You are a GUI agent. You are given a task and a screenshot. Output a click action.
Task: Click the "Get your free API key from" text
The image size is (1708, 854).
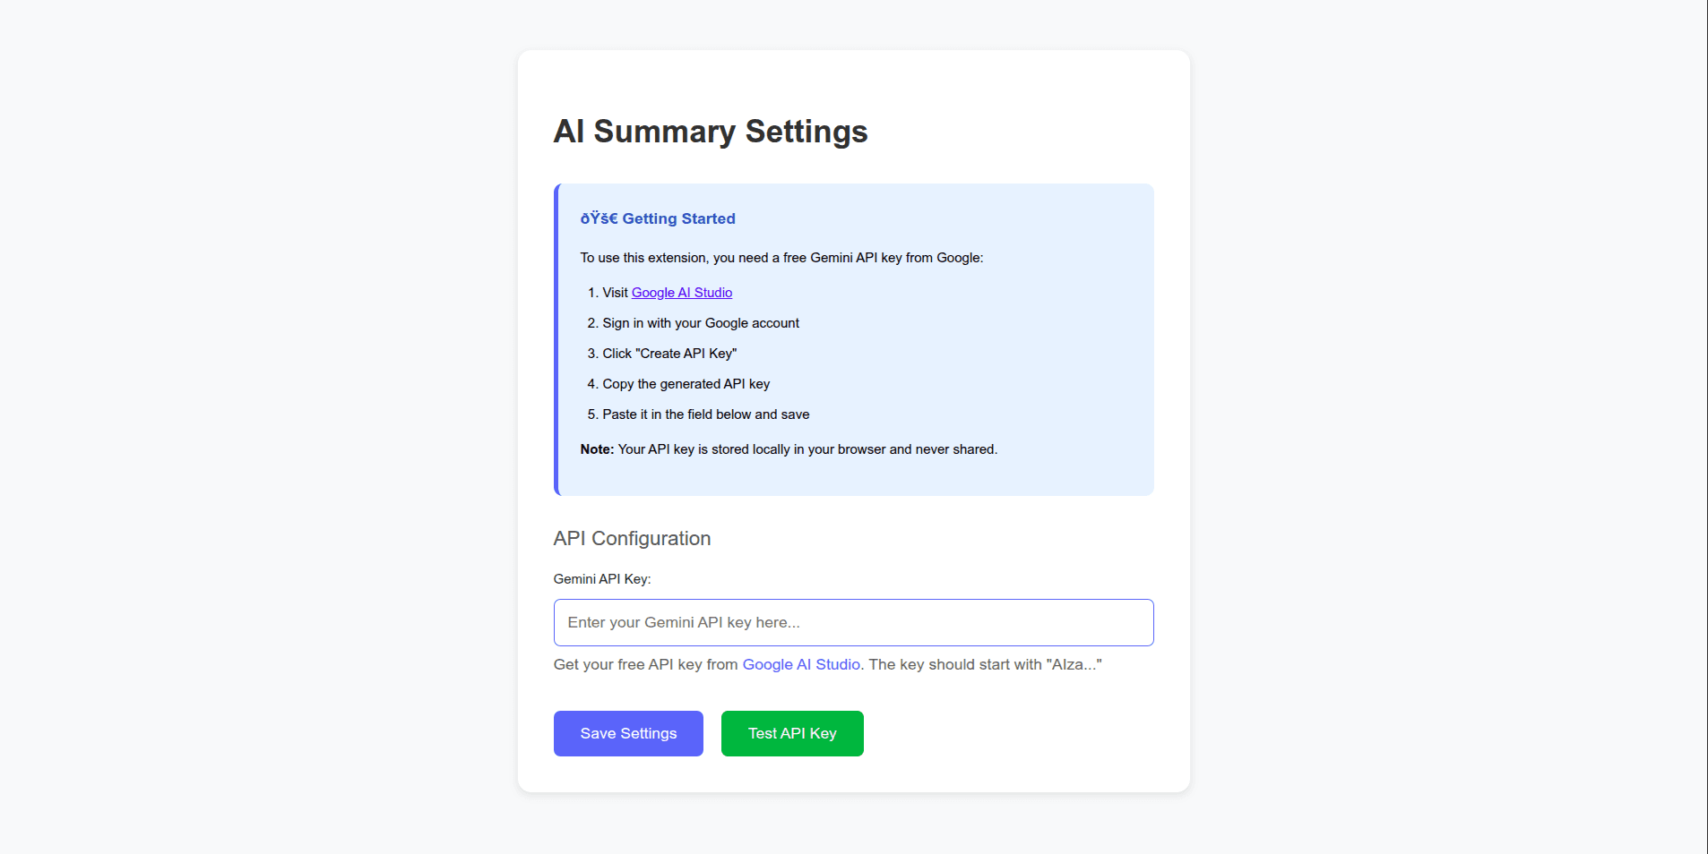click(645, 664)
